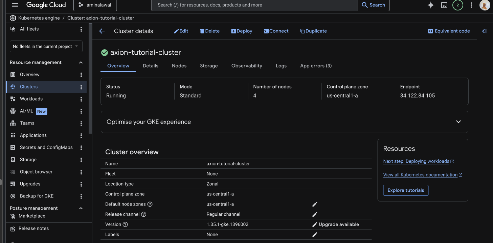Viewport: 493px width, 243px height.
Task: Open Equivalent code
Action: [x=449, y=31]
